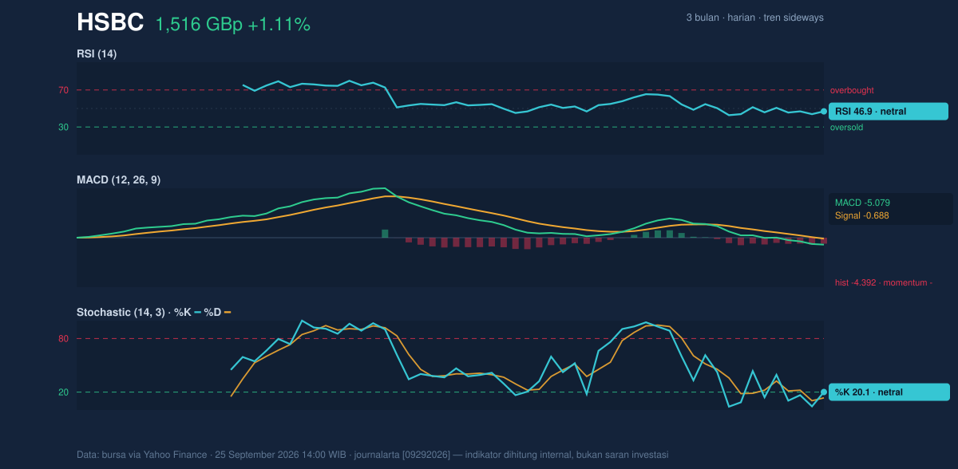The width and height of the screenshot is (958, 469).
Task: Click the RSI 30 axis label
Action: coord(63,127)
